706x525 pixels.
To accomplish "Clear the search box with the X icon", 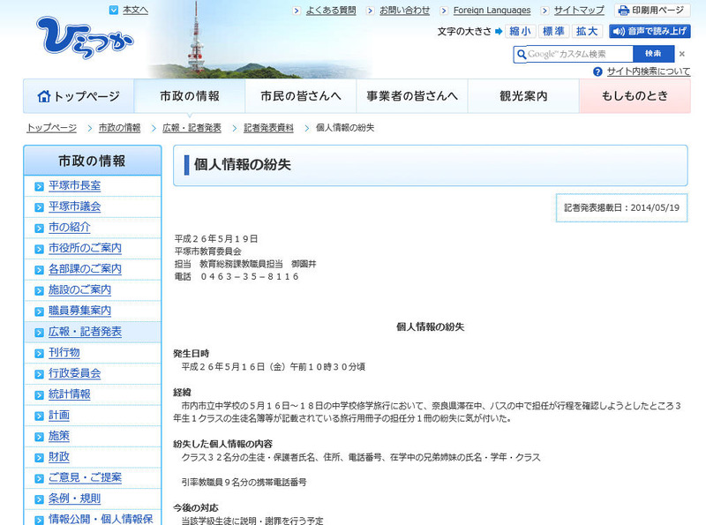I will click(x=681, y=54).
